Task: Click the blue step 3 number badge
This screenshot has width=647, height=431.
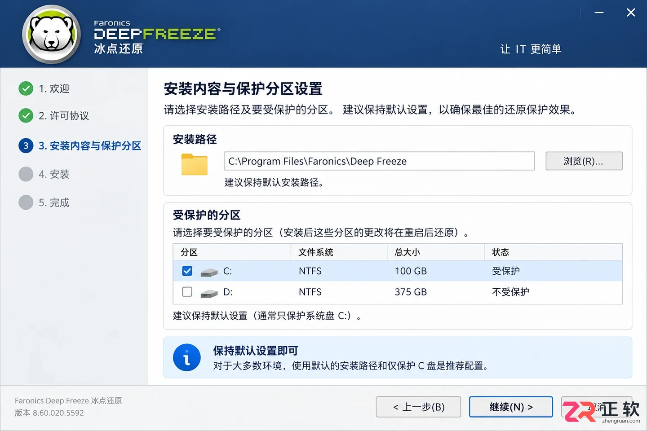Action: [26, 145]
